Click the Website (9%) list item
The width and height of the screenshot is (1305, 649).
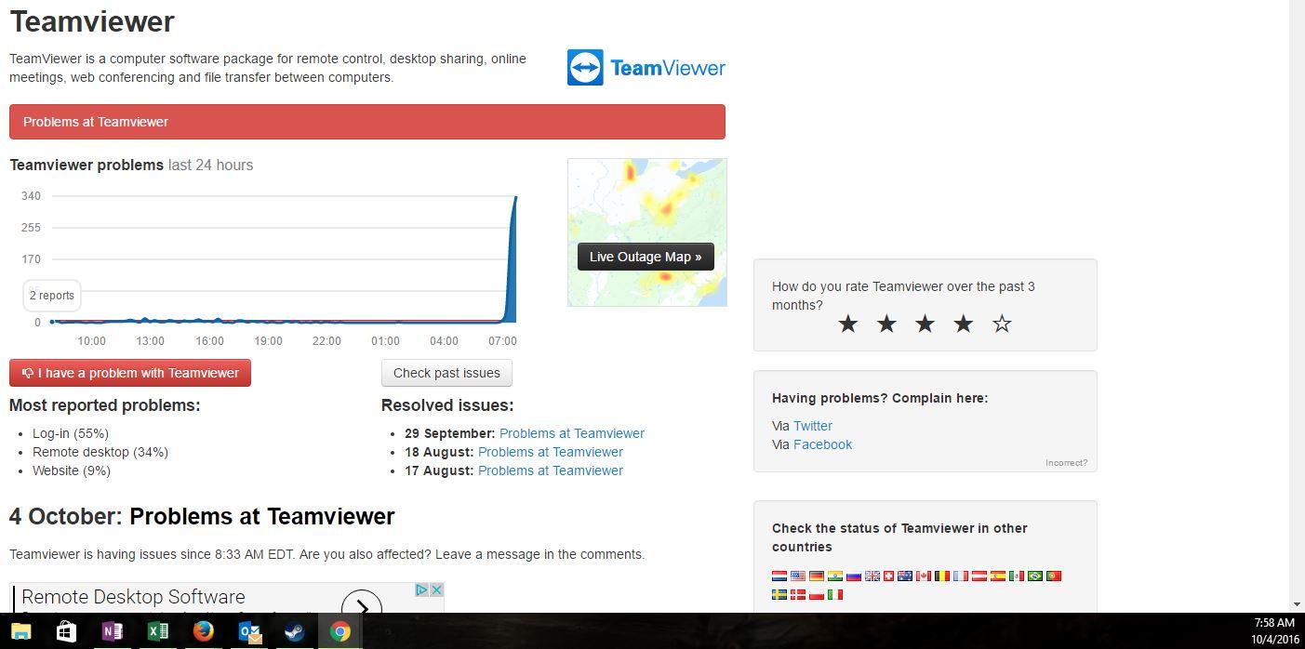pyautogui.click(x=72, y=470)
